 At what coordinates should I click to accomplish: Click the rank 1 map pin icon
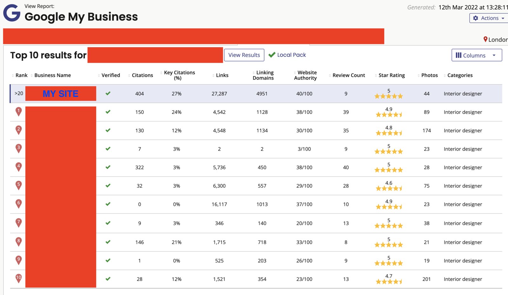(19, 112)
